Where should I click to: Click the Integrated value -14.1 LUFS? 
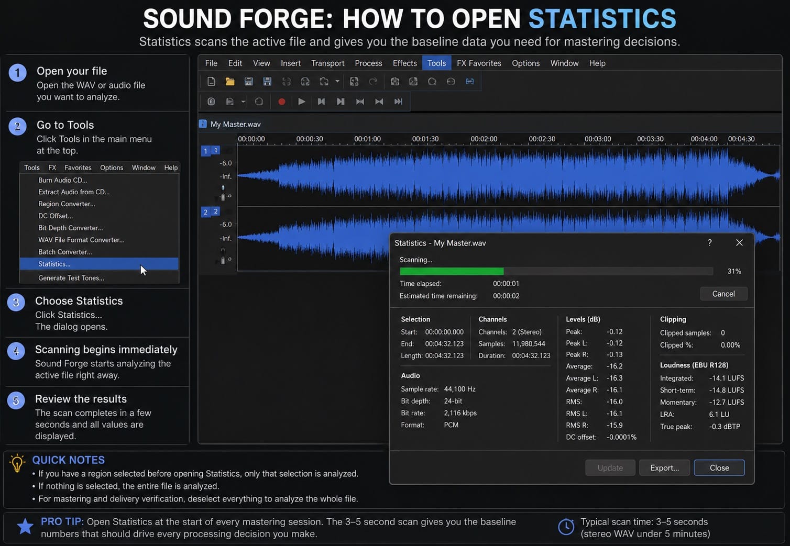tap(727, 378)
